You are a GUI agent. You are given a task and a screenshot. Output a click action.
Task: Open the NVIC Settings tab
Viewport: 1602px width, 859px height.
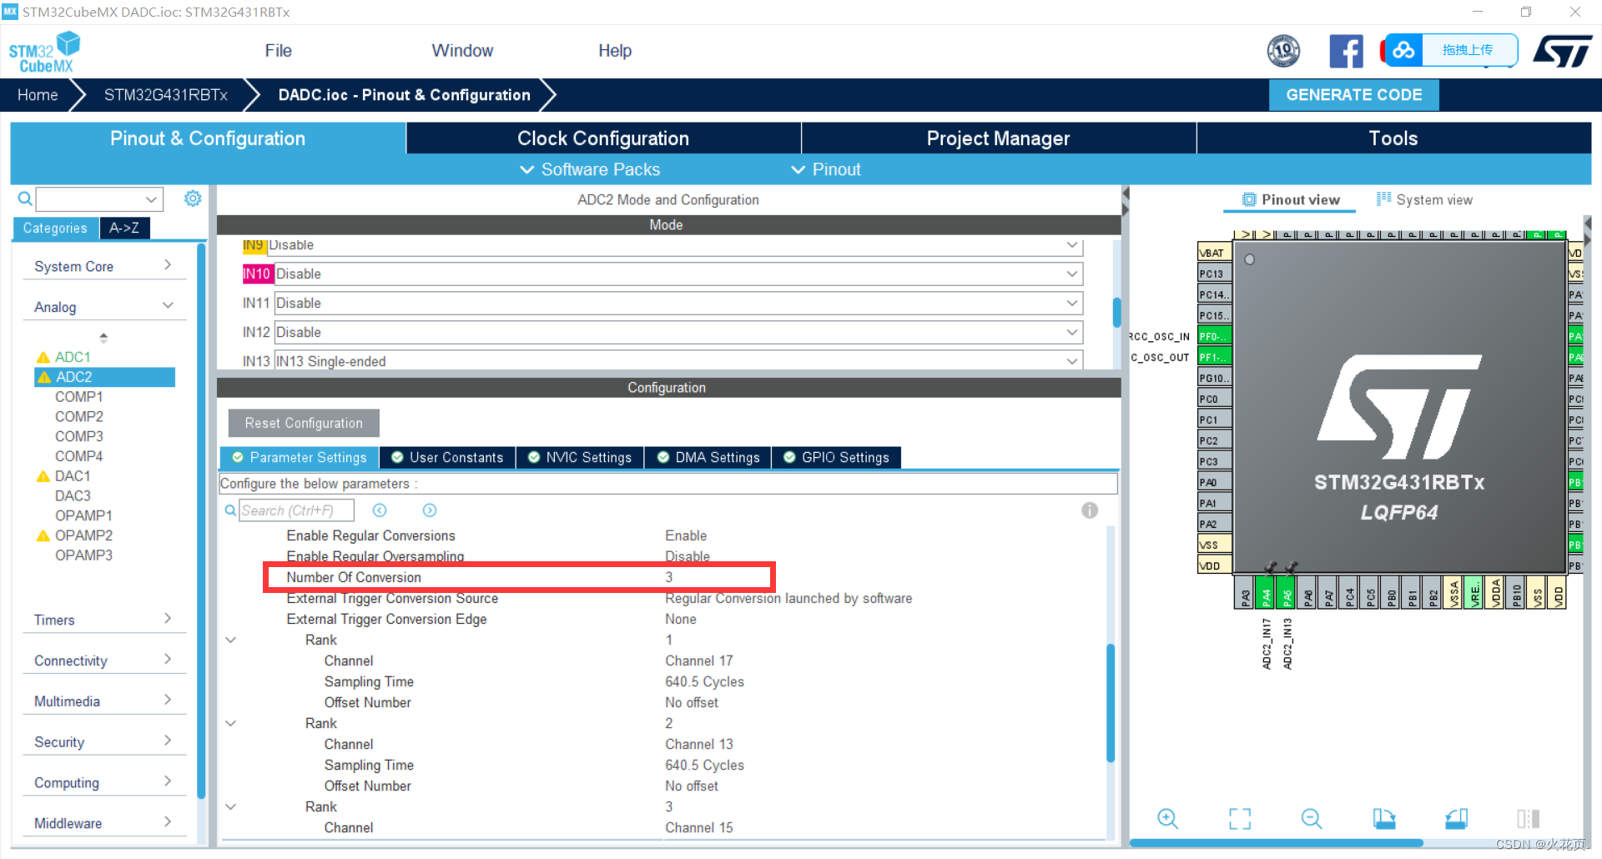(580, 458)
